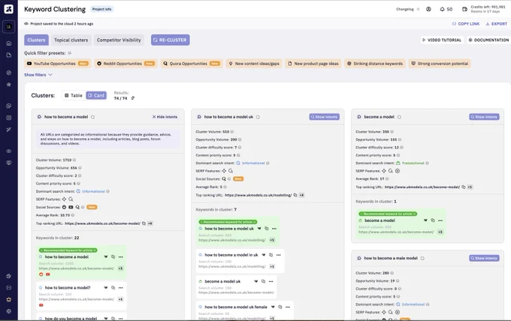The height and width of the screenshot is (321, 511).
Task: Toggle the Reddit Opportunities filter preset
Action: (x=125, y=64)
